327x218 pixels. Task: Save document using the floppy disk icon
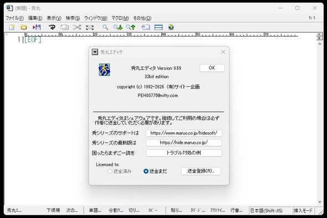pyautogui.click(x=37, y=27)
